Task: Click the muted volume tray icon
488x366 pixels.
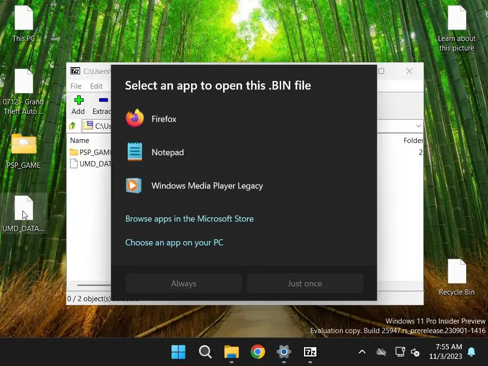Action: pos(415,352)
